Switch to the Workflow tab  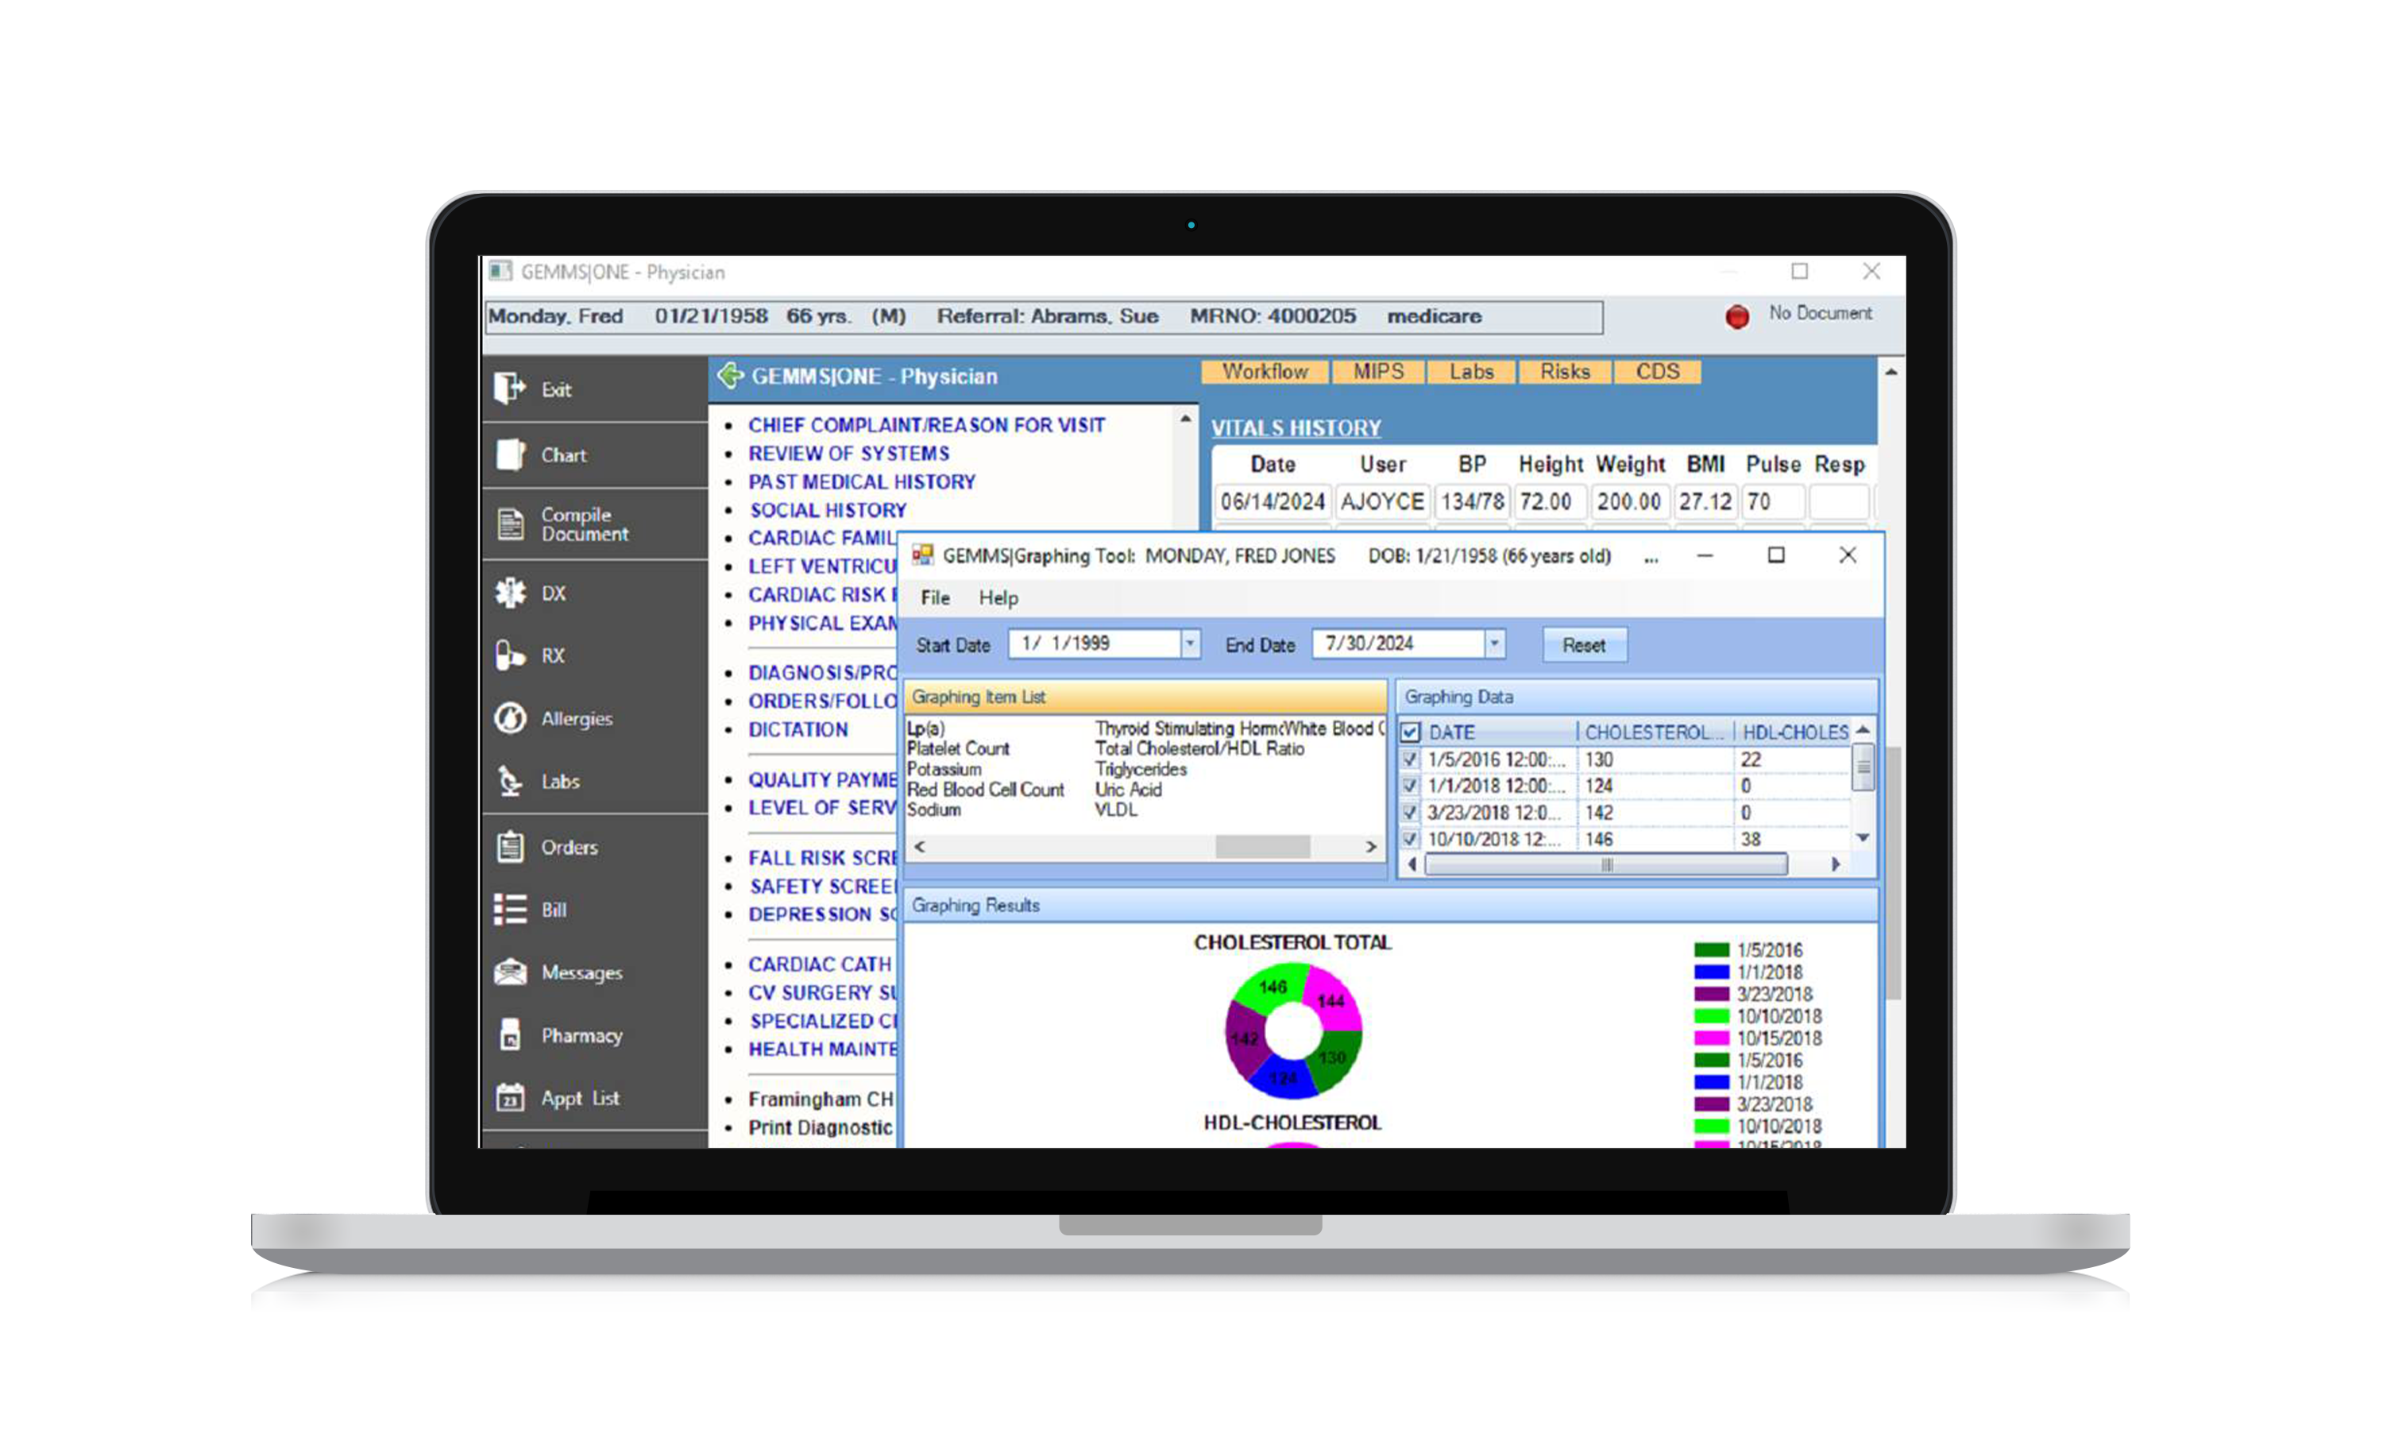1265,372
